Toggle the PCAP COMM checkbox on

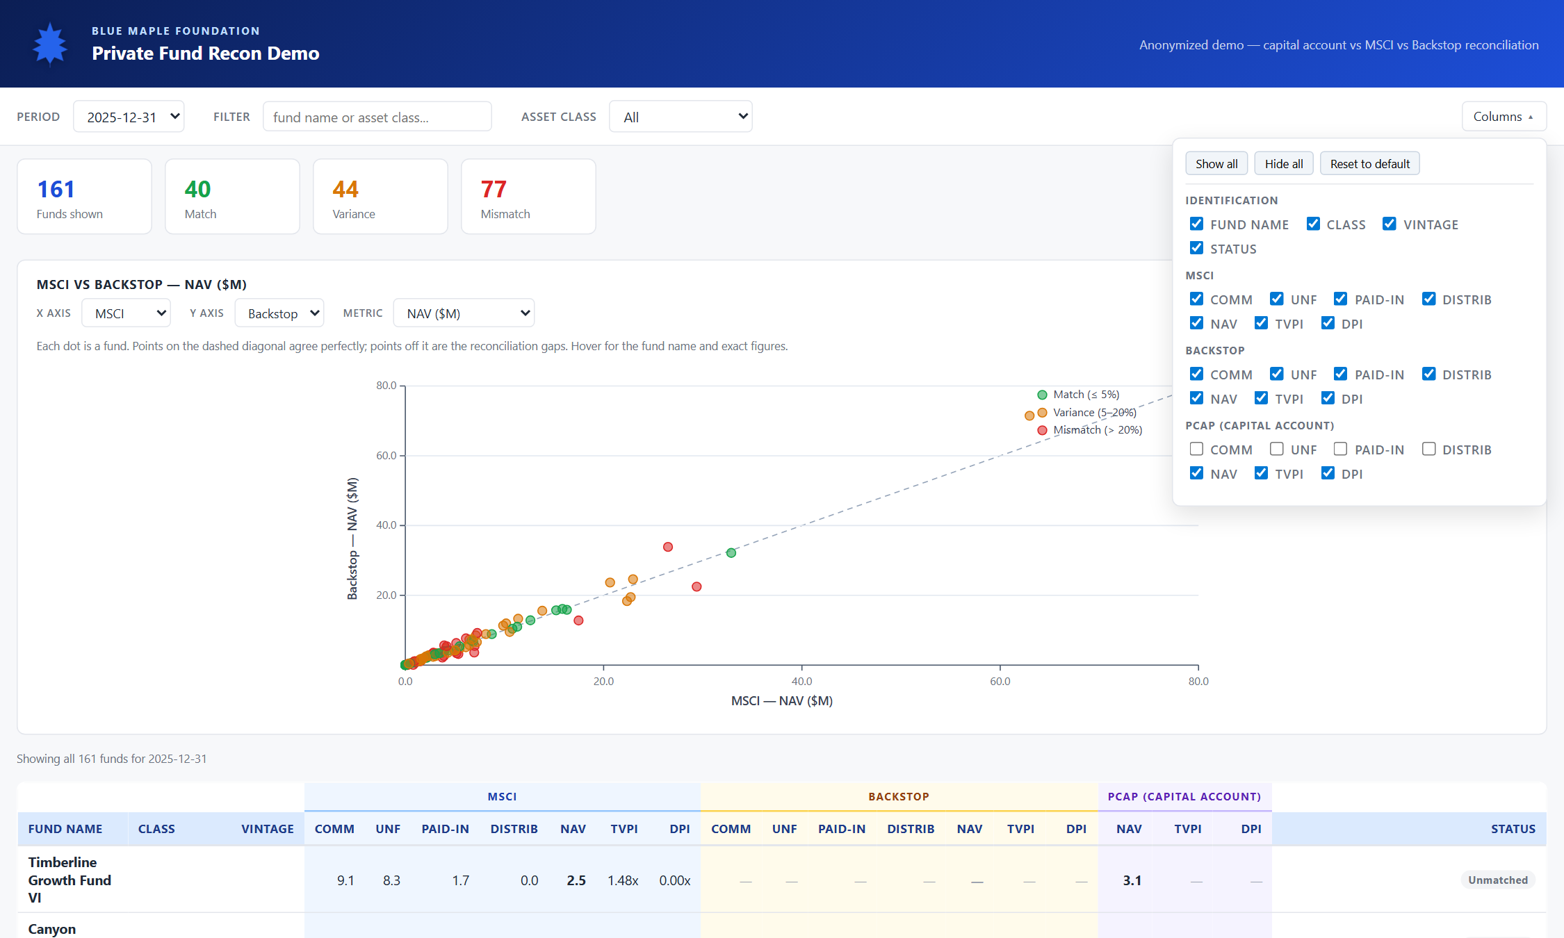pos(1196,449)
